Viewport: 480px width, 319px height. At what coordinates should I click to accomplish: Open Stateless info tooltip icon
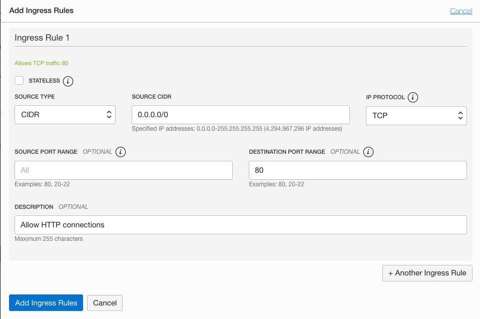pyautogui.click(x=68, y=81)
